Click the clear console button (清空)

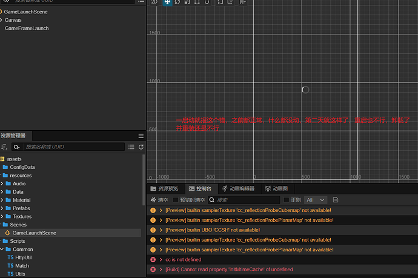[x=159, y=200]
